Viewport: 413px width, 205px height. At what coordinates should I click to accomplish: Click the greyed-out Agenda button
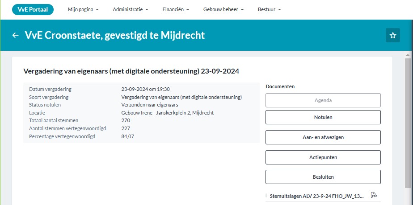click(323, 100)
